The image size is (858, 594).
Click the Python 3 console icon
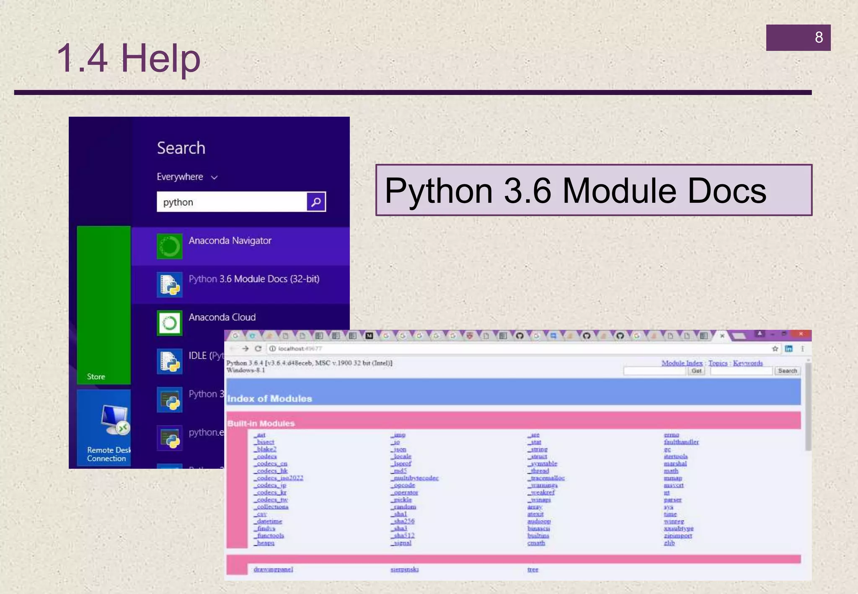coord(170,400)
